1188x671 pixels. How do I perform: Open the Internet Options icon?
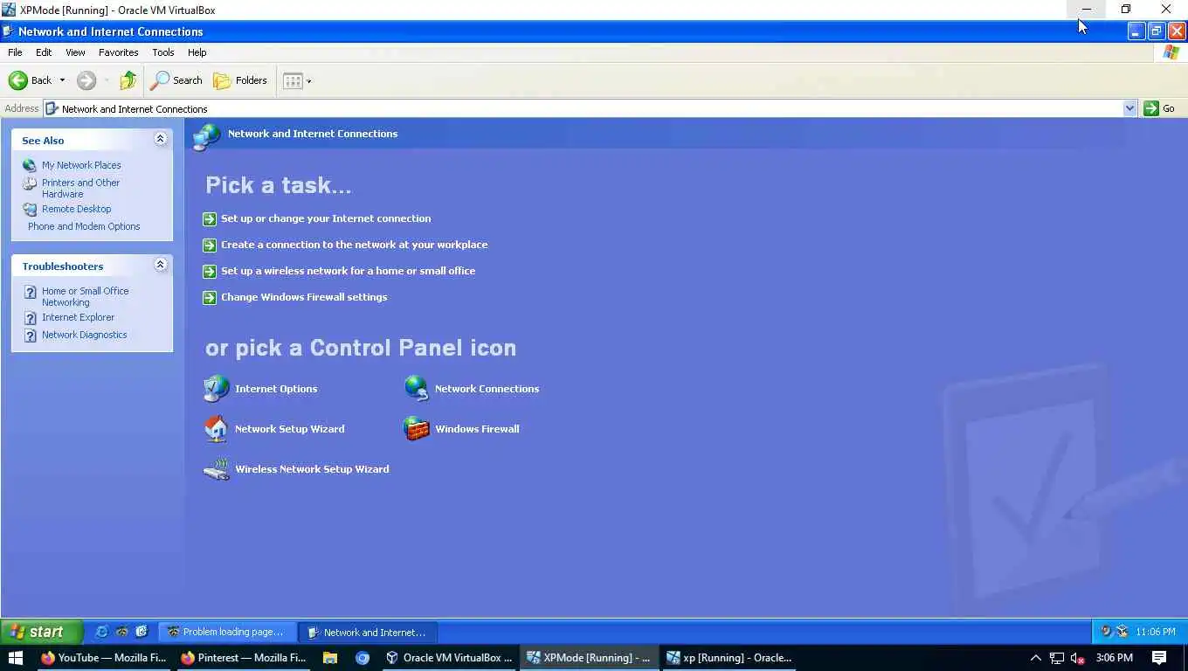216,389
